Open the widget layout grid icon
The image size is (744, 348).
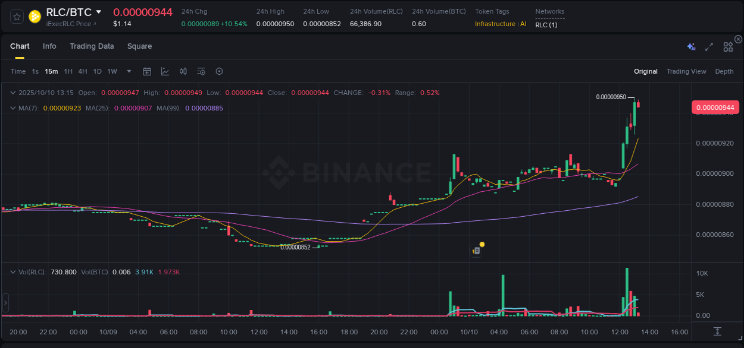pos(727,46)
